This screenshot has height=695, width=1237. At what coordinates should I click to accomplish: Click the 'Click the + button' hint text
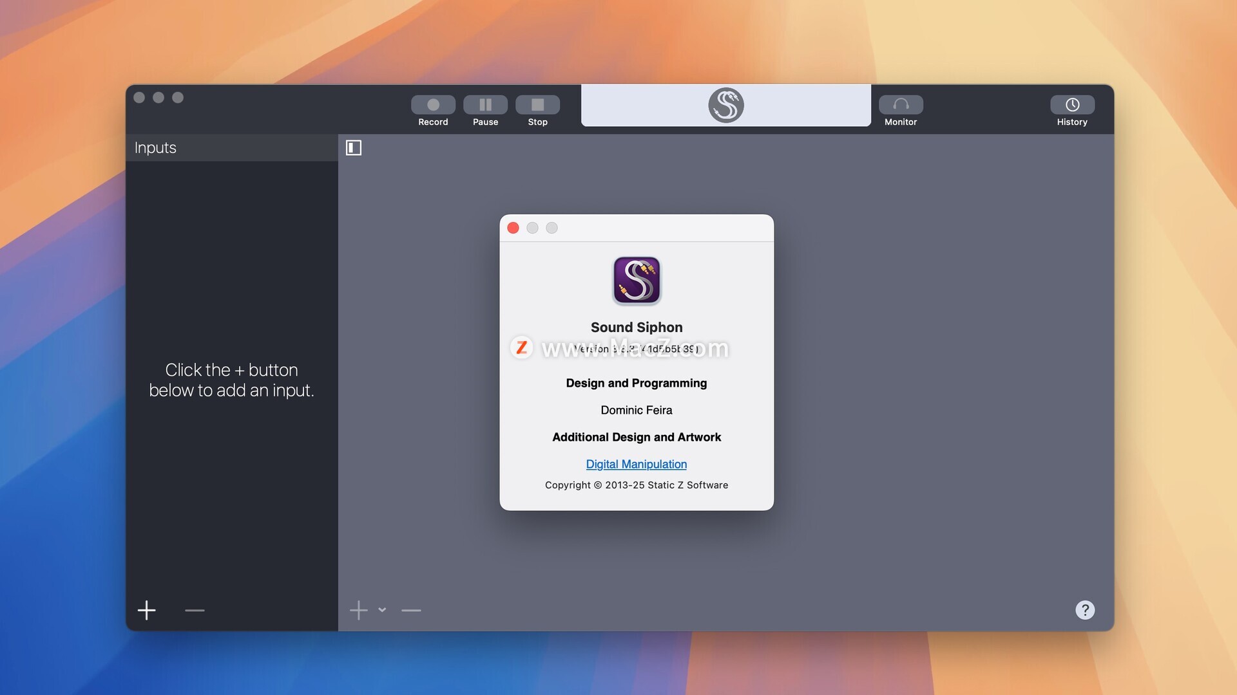[x=231, y=380]
